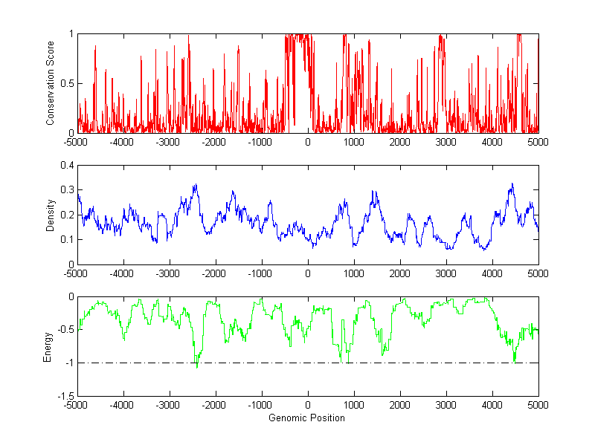Click the 1 tick on Conservation Score axis
This screenshot has height=445, width=595.
71,34
